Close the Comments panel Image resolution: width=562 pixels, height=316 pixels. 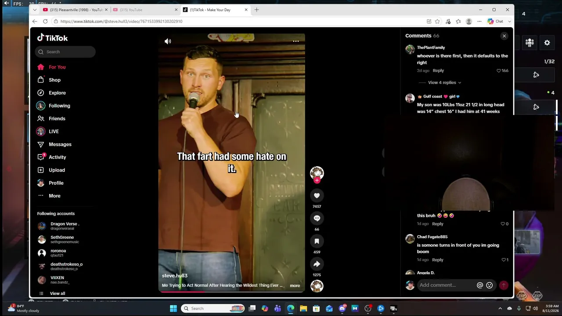(x=504, y=36)
